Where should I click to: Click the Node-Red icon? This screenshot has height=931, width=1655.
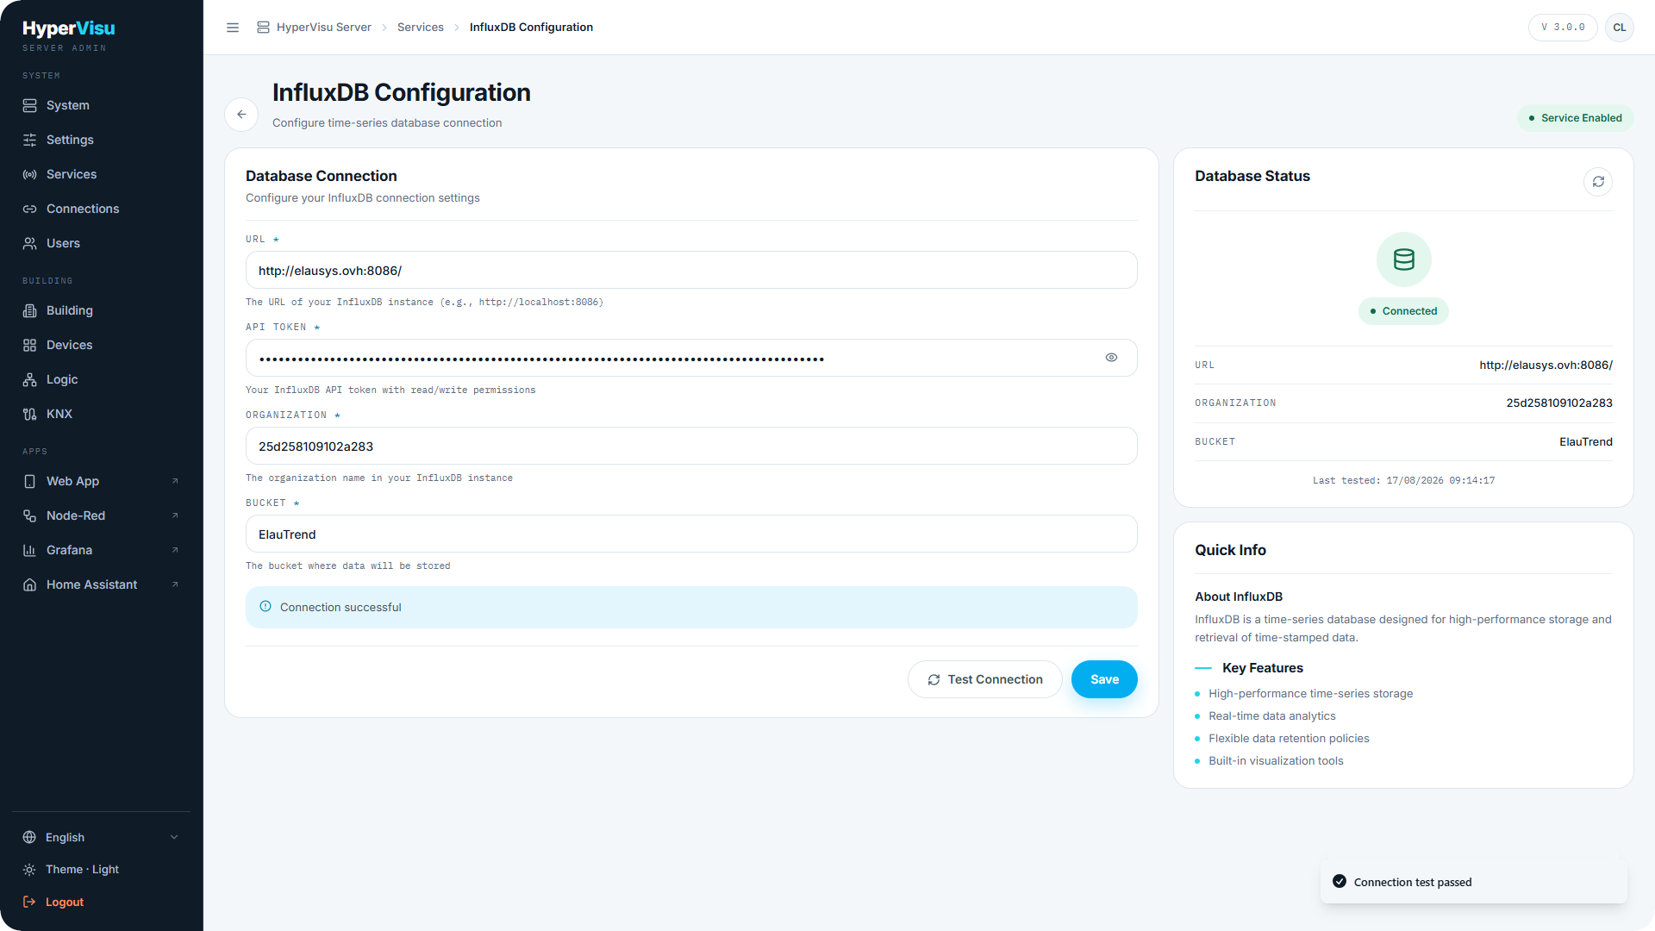(29, 515)
